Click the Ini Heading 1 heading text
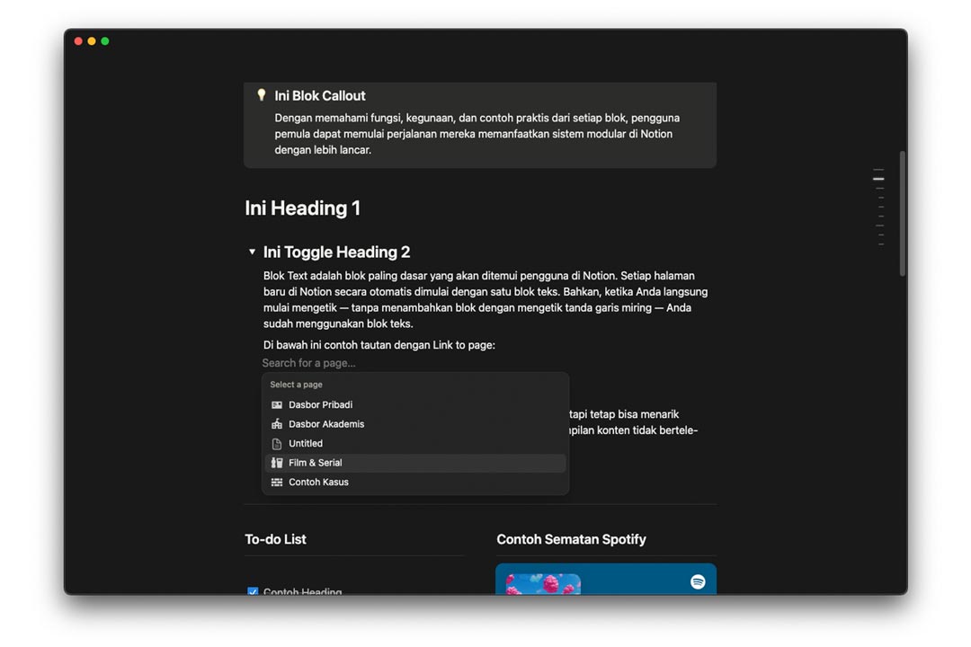Viewport: 971px width, 647px height. tap(302, 208)
